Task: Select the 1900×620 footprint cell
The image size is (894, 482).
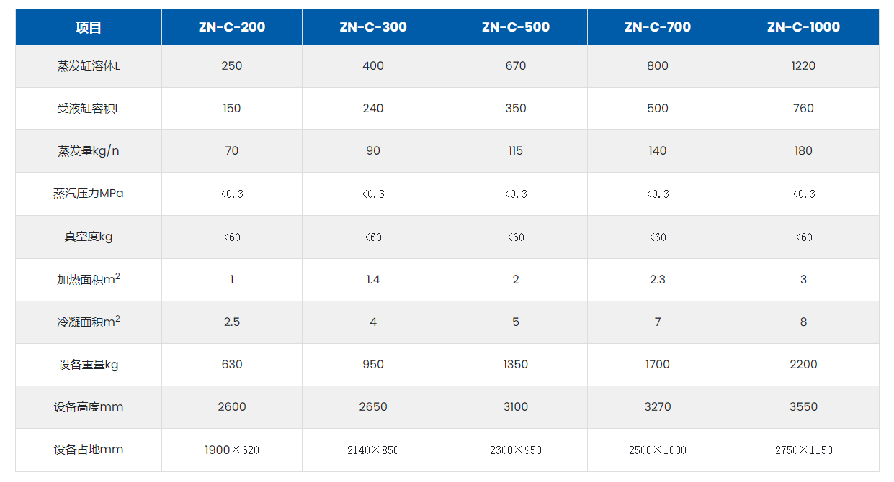Action: click(x=232, y=450)
